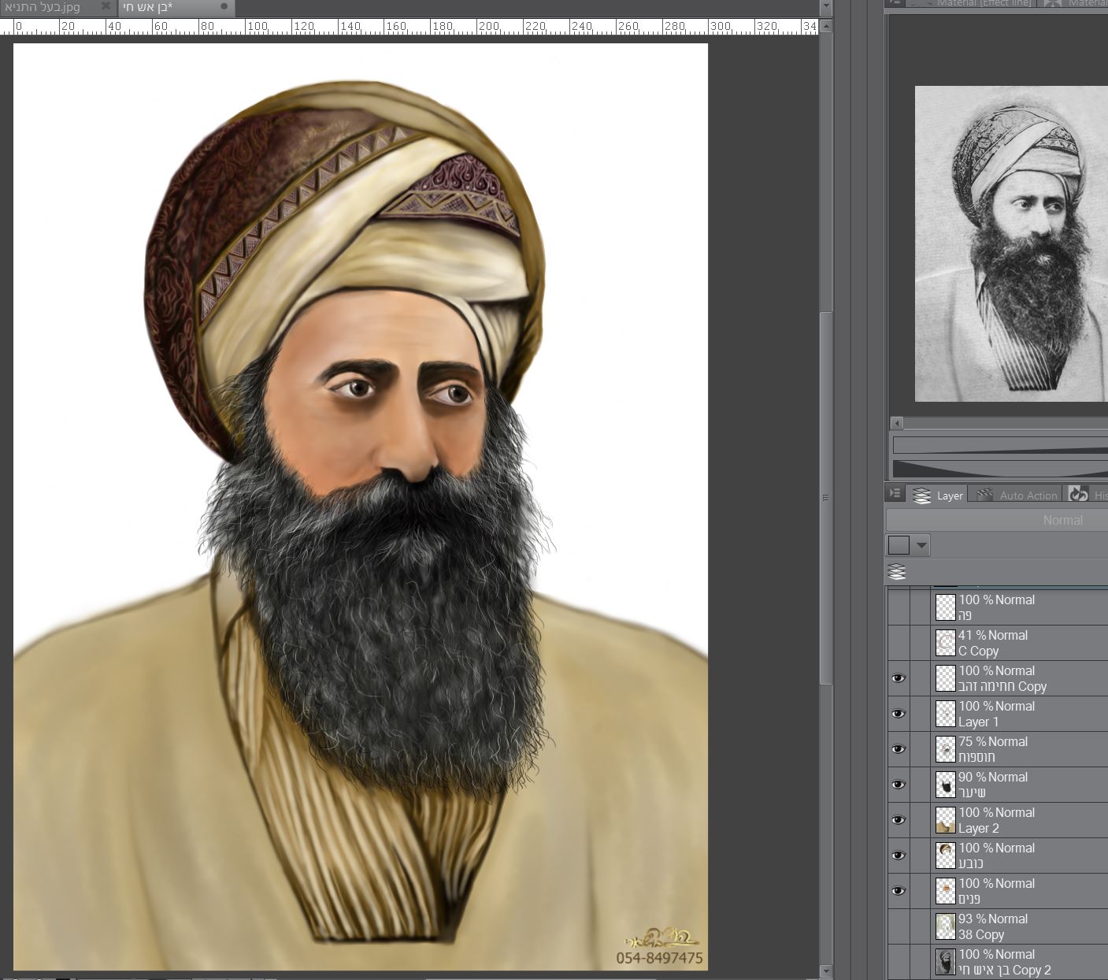Show the 38 Copy layer
Screen dimensions: 1108x980
click(898, 926)
